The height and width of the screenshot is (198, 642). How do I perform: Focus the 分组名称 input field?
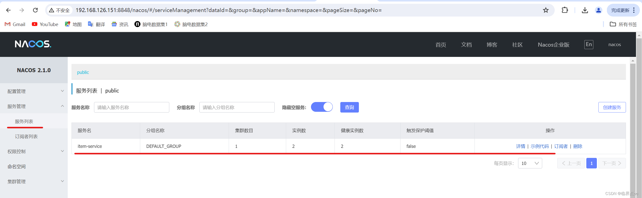[237, 107]
